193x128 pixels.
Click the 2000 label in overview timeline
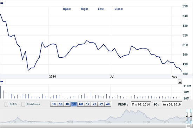(13, 122)
